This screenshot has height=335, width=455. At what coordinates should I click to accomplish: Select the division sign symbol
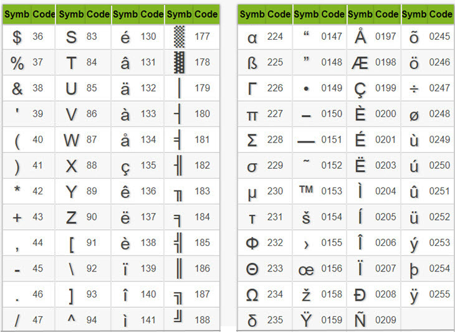click(414, 88)
